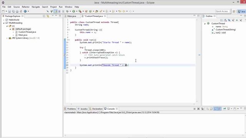Open the File menu
246x138 pixels.
(x=4, y=7)
